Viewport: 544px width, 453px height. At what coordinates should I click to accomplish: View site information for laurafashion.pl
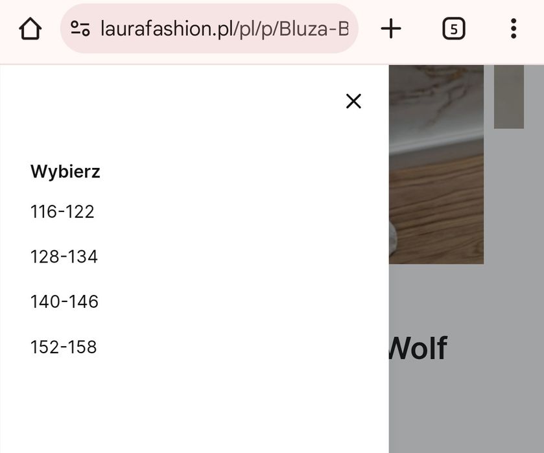80,29
